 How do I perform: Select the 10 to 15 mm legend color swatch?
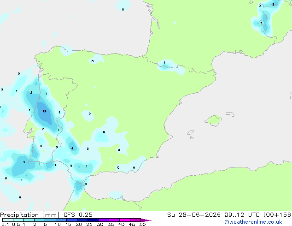point(61,220)
